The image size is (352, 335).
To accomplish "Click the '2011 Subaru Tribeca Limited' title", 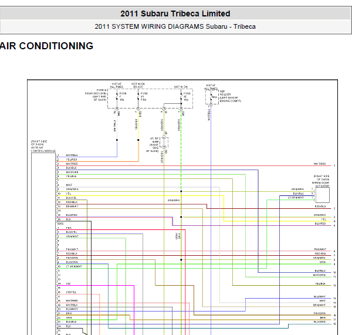I will (x=175, y=13).
